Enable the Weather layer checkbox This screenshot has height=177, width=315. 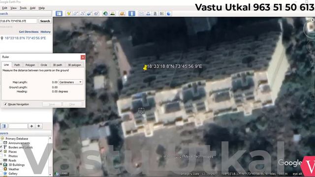pos(1,169)
